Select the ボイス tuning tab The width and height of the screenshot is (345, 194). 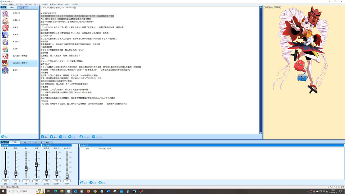26,143
